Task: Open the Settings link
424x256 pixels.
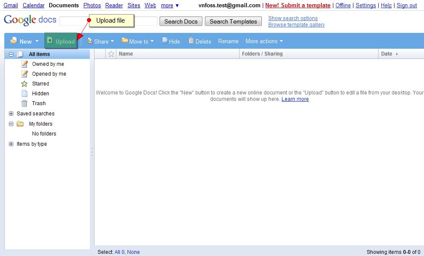Action: tap(365, 6)
